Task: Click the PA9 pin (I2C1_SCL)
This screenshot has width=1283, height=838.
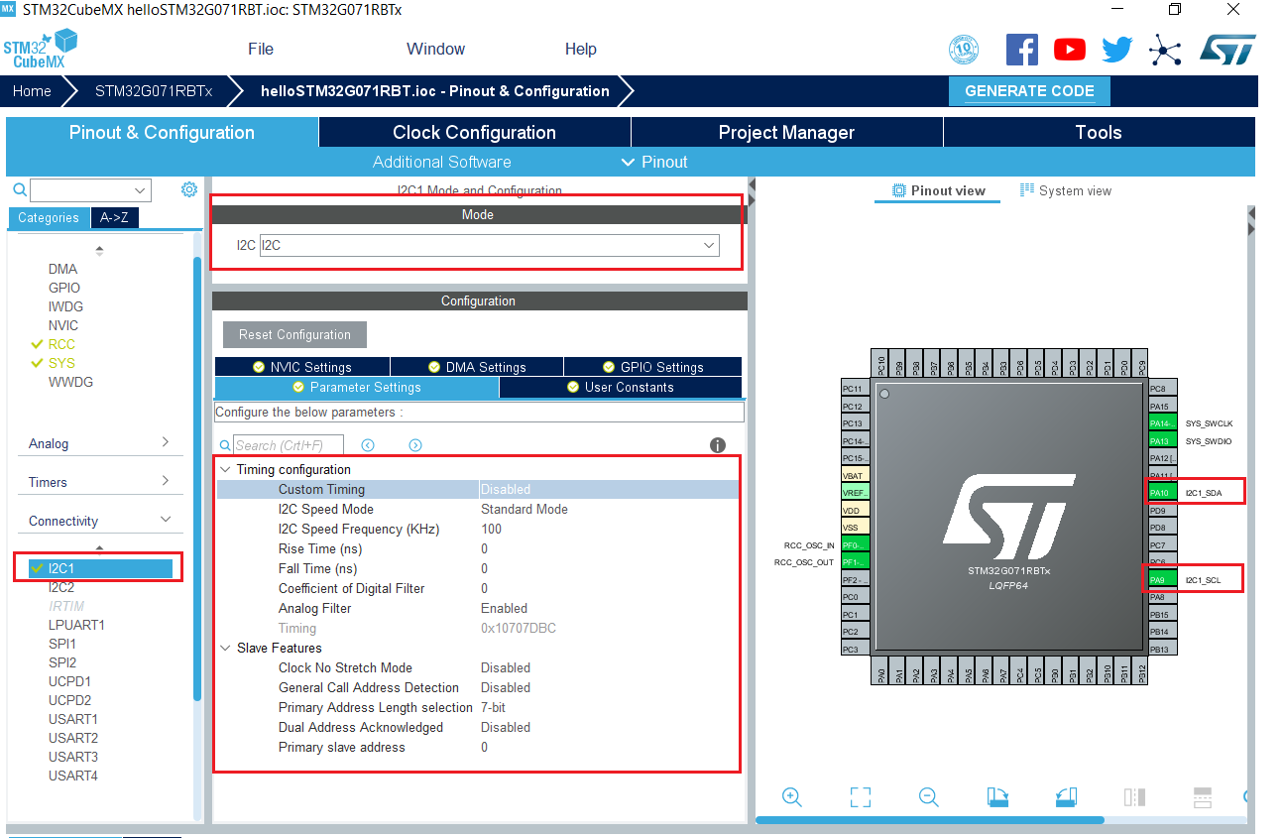Action: (1161, 580)
